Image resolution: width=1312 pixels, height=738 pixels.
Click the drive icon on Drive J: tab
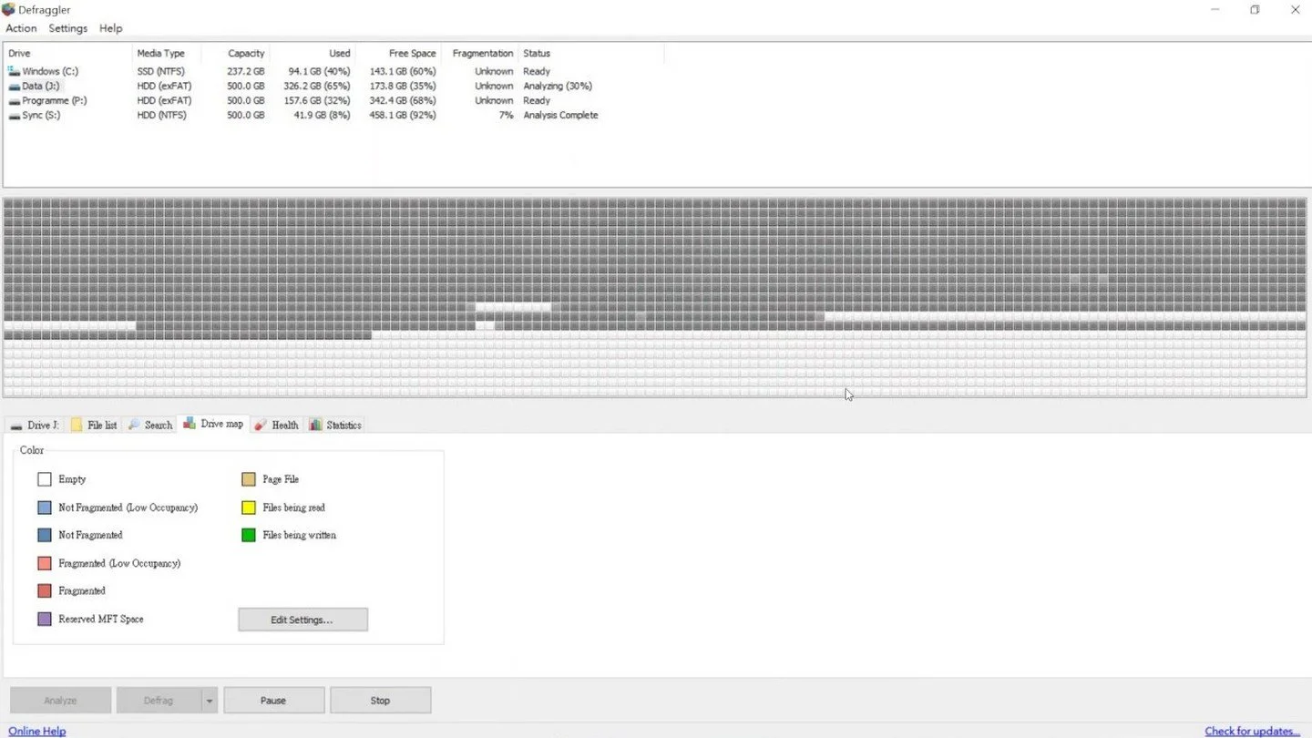click(x=16, y=425)
